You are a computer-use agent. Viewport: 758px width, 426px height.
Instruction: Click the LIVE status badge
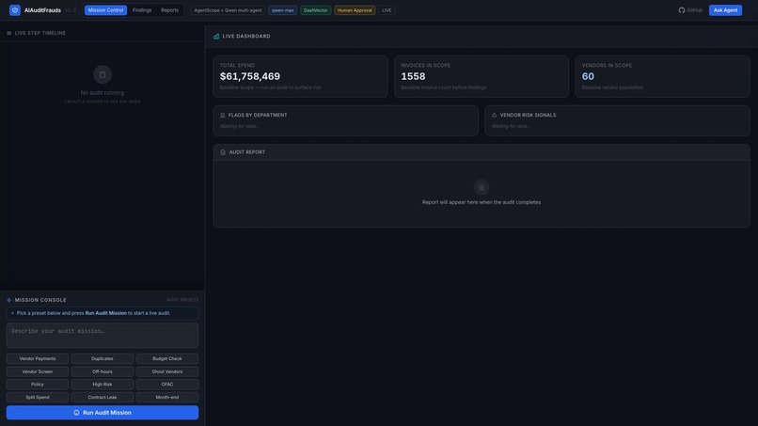(x=387, y=10)
